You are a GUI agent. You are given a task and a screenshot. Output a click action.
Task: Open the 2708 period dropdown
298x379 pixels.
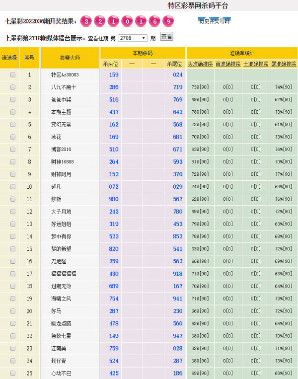click(x=133, y=38)
